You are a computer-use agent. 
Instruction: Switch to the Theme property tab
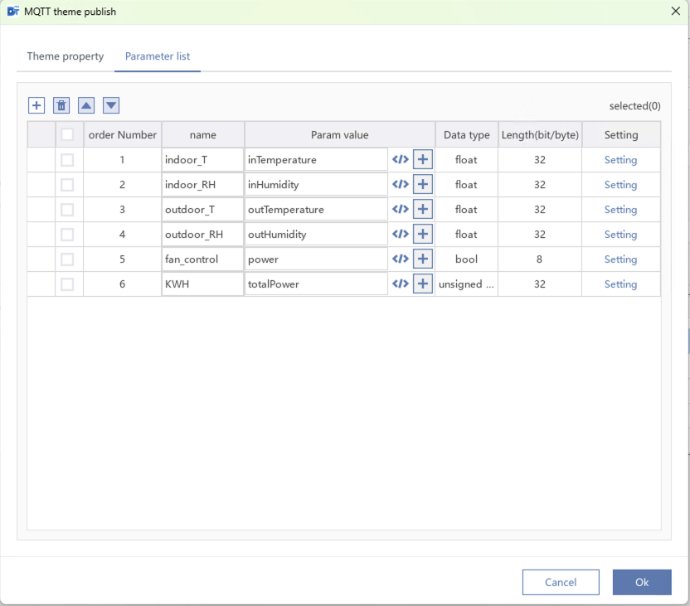pyautogui.click(x=66, y=56)
